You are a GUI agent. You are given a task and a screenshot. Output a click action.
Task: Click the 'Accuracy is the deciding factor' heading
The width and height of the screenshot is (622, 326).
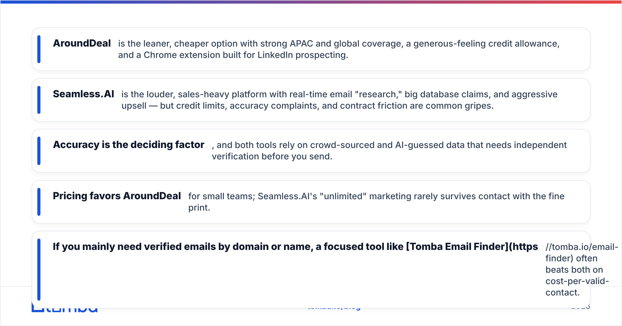129,145
